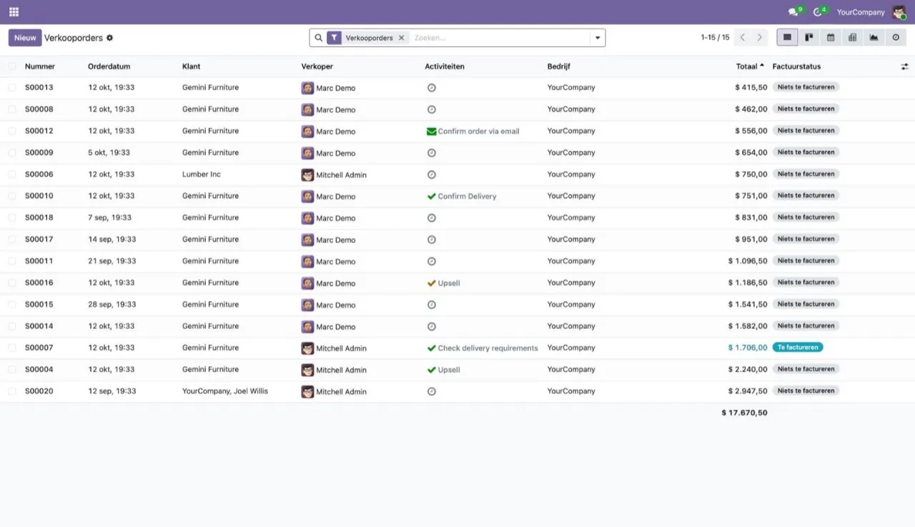Click the activity clock for order S00020
This screenshot has height=527, width=915.
(432, 392)
